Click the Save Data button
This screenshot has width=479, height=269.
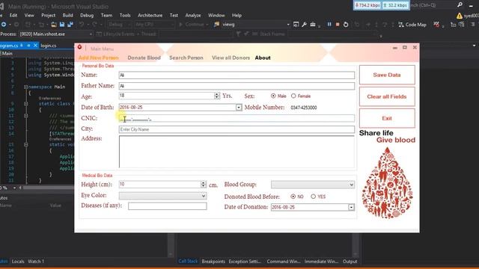click(x=387, y=75)
